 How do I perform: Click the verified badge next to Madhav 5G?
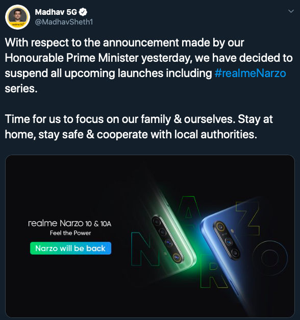(83, 12)
